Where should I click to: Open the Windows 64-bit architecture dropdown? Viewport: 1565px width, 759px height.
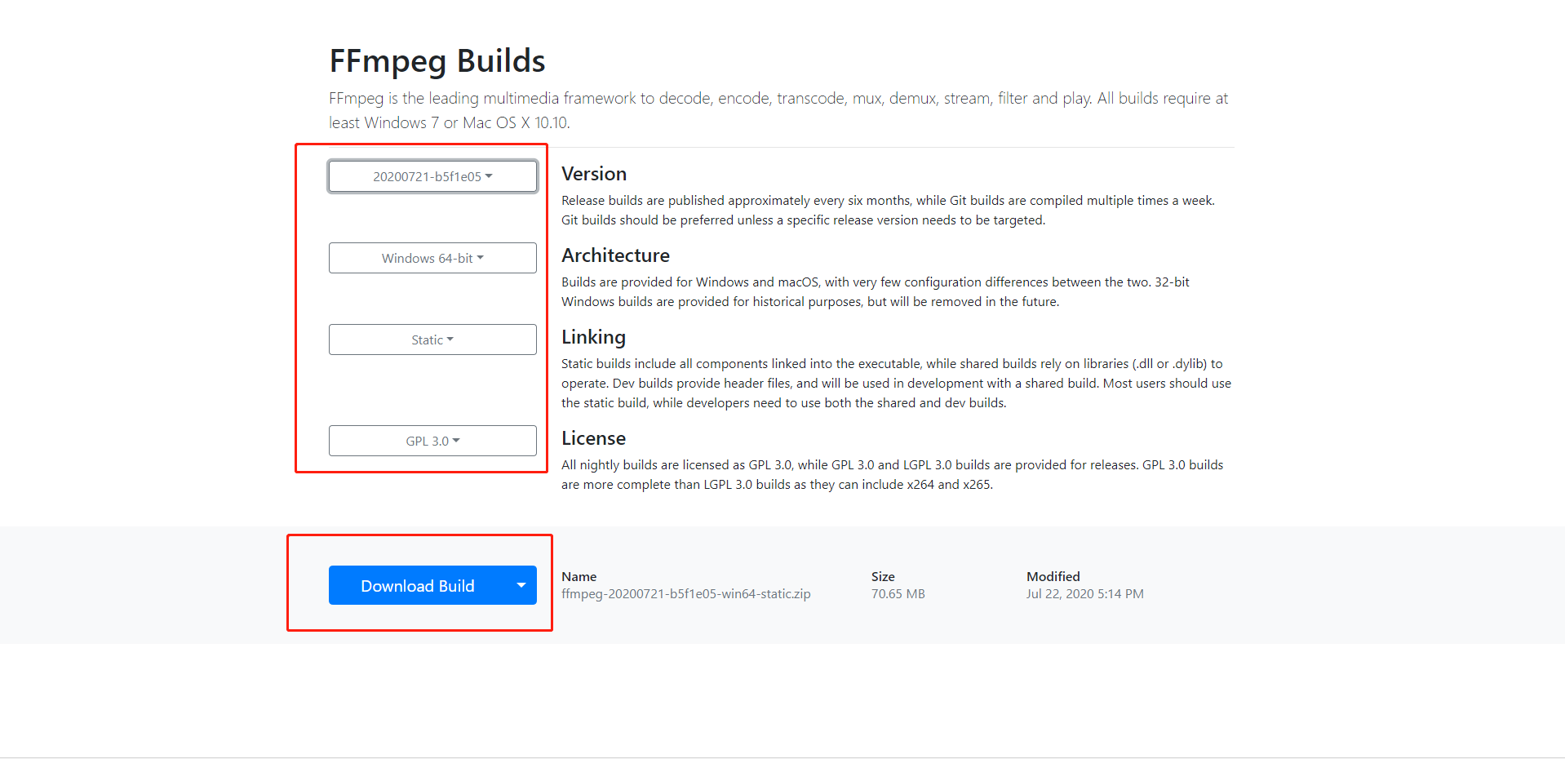432,258
